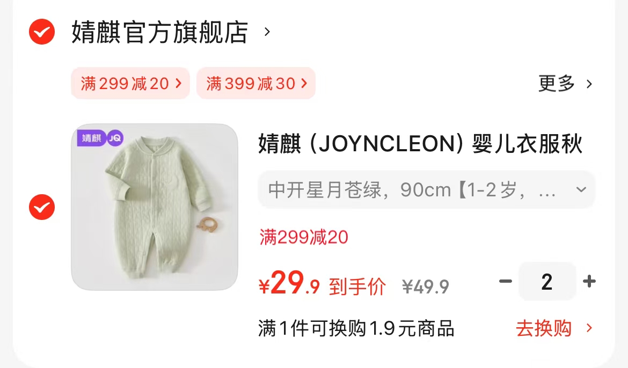The height and width of the screenshot is (368, 628).
Task: Click the purple 婧麒 brand badge
Action: point(92,138)
